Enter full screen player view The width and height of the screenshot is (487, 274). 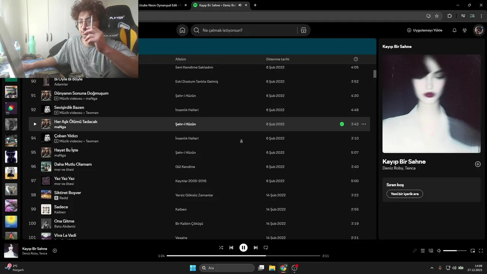click(481, 251)
